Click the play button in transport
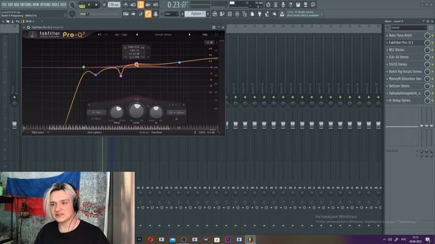Image resolution: width=435 pixels, height=244 pixels. pyautogui.click(x=89, y=5)
